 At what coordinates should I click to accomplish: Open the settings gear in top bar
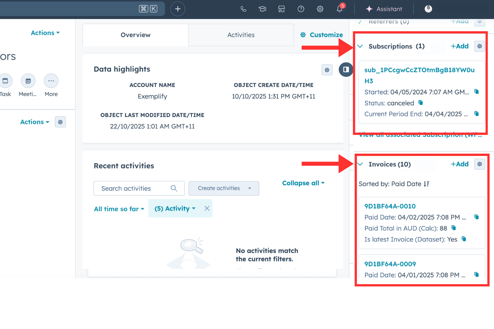pyautogui.click(x=320, y=9)
